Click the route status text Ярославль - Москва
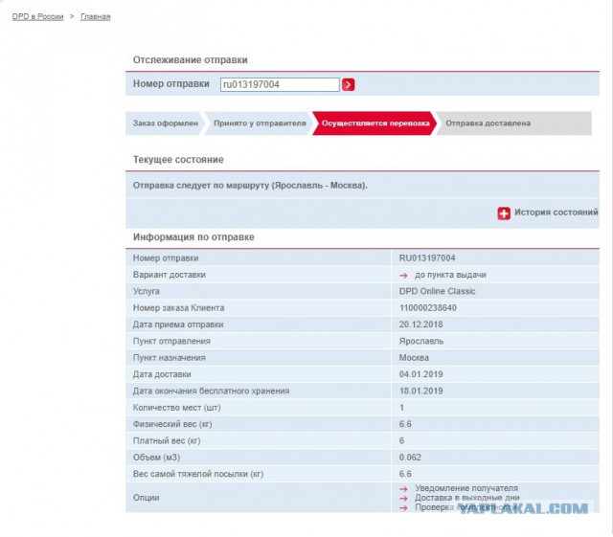 point(319,186)
